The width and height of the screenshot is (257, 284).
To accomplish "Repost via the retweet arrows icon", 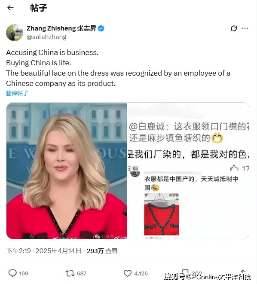I will (x=70, y=273).
